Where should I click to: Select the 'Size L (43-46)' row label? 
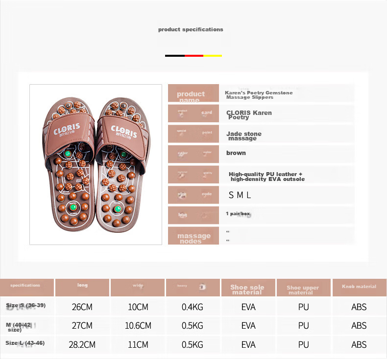point(25,343)
